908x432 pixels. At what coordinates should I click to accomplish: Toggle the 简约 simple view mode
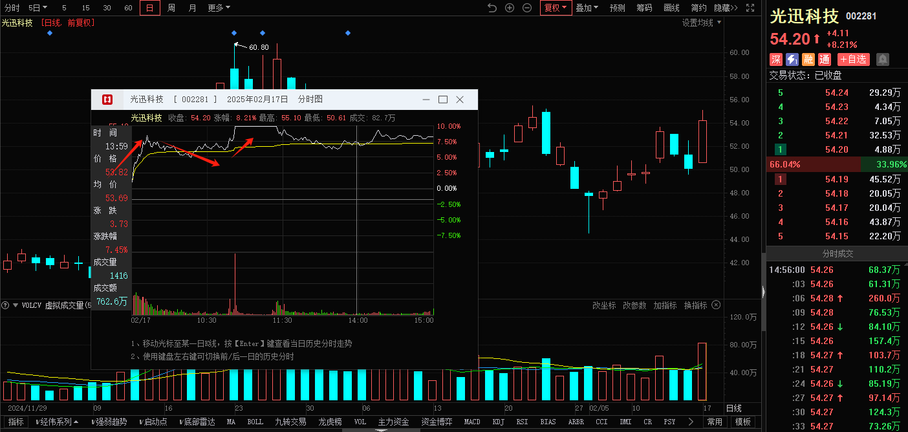(698, 8)
